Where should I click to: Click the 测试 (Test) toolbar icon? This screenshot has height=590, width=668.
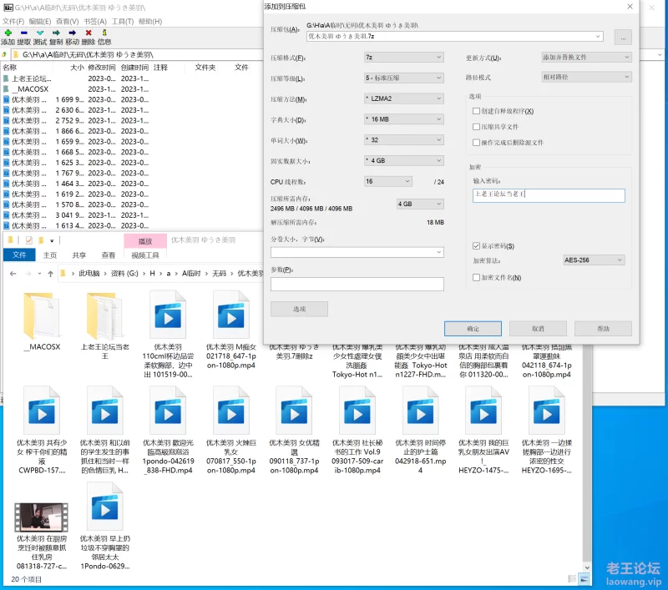tap(40, 33)
